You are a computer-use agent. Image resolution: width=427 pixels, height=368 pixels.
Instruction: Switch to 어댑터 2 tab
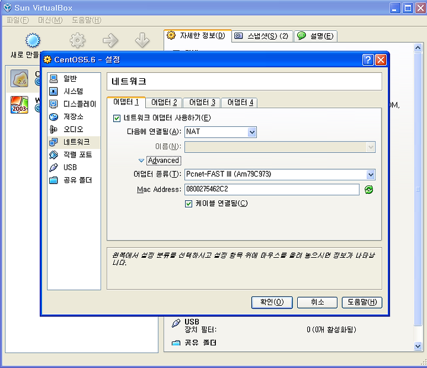tap(164, 103)
